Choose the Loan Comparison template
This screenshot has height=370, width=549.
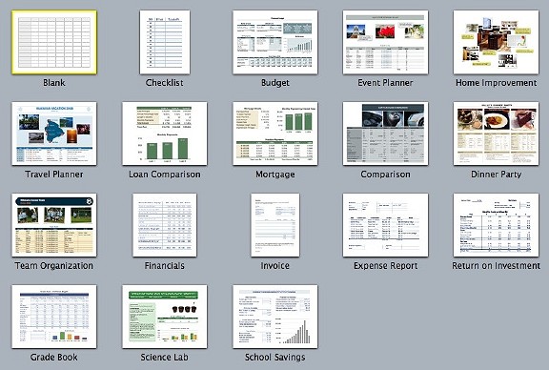tap(165, 134)
